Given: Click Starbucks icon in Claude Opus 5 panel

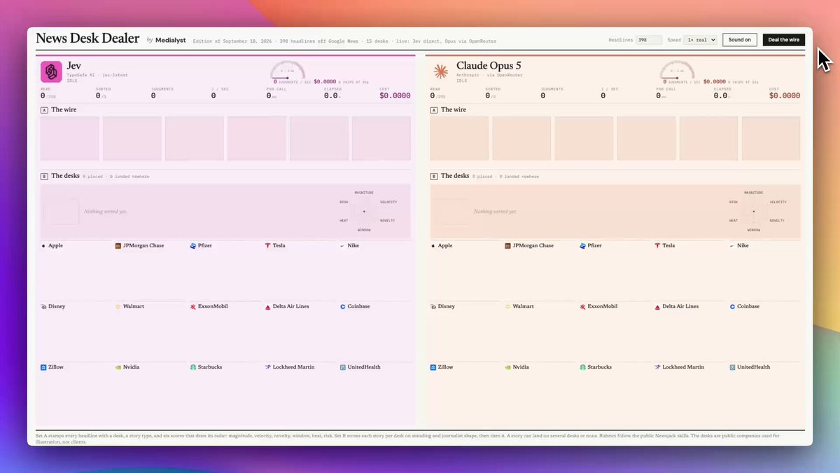Looking at the screenshot, I should pyautogui.click(x=583, y=367).
